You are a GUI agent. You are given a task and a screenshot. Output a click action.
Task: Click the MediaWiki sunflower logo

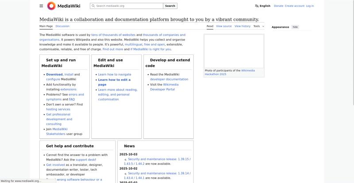(x=51, y=6)
